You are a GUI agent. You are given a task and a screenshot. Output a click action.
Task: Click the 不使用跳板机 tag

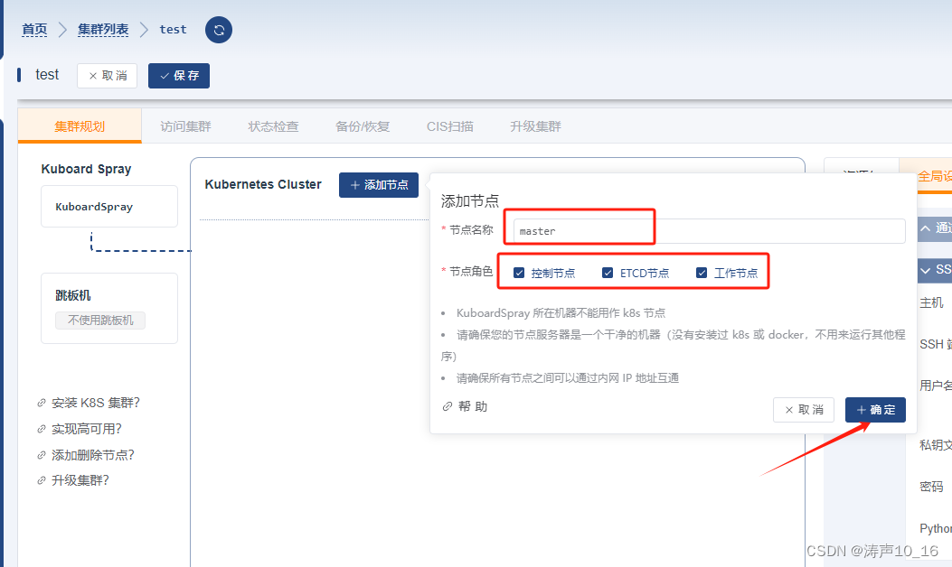coord(100,321)
